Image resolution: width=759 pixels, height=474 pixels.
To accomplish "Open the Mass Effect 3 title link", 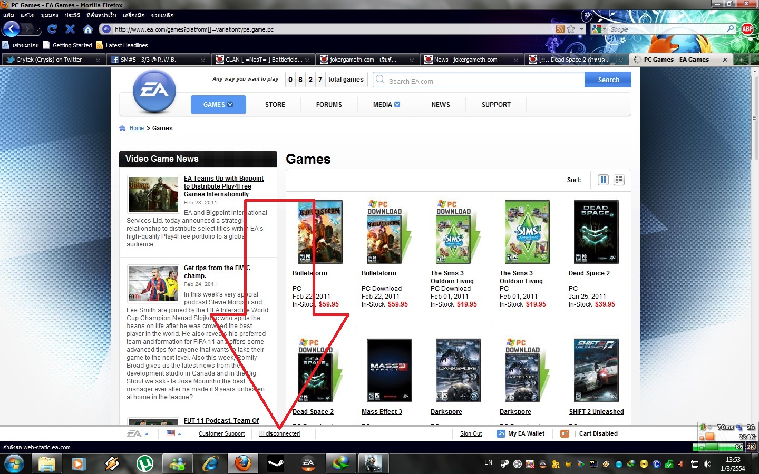I will pyautogui.click(x=382, y=412).
